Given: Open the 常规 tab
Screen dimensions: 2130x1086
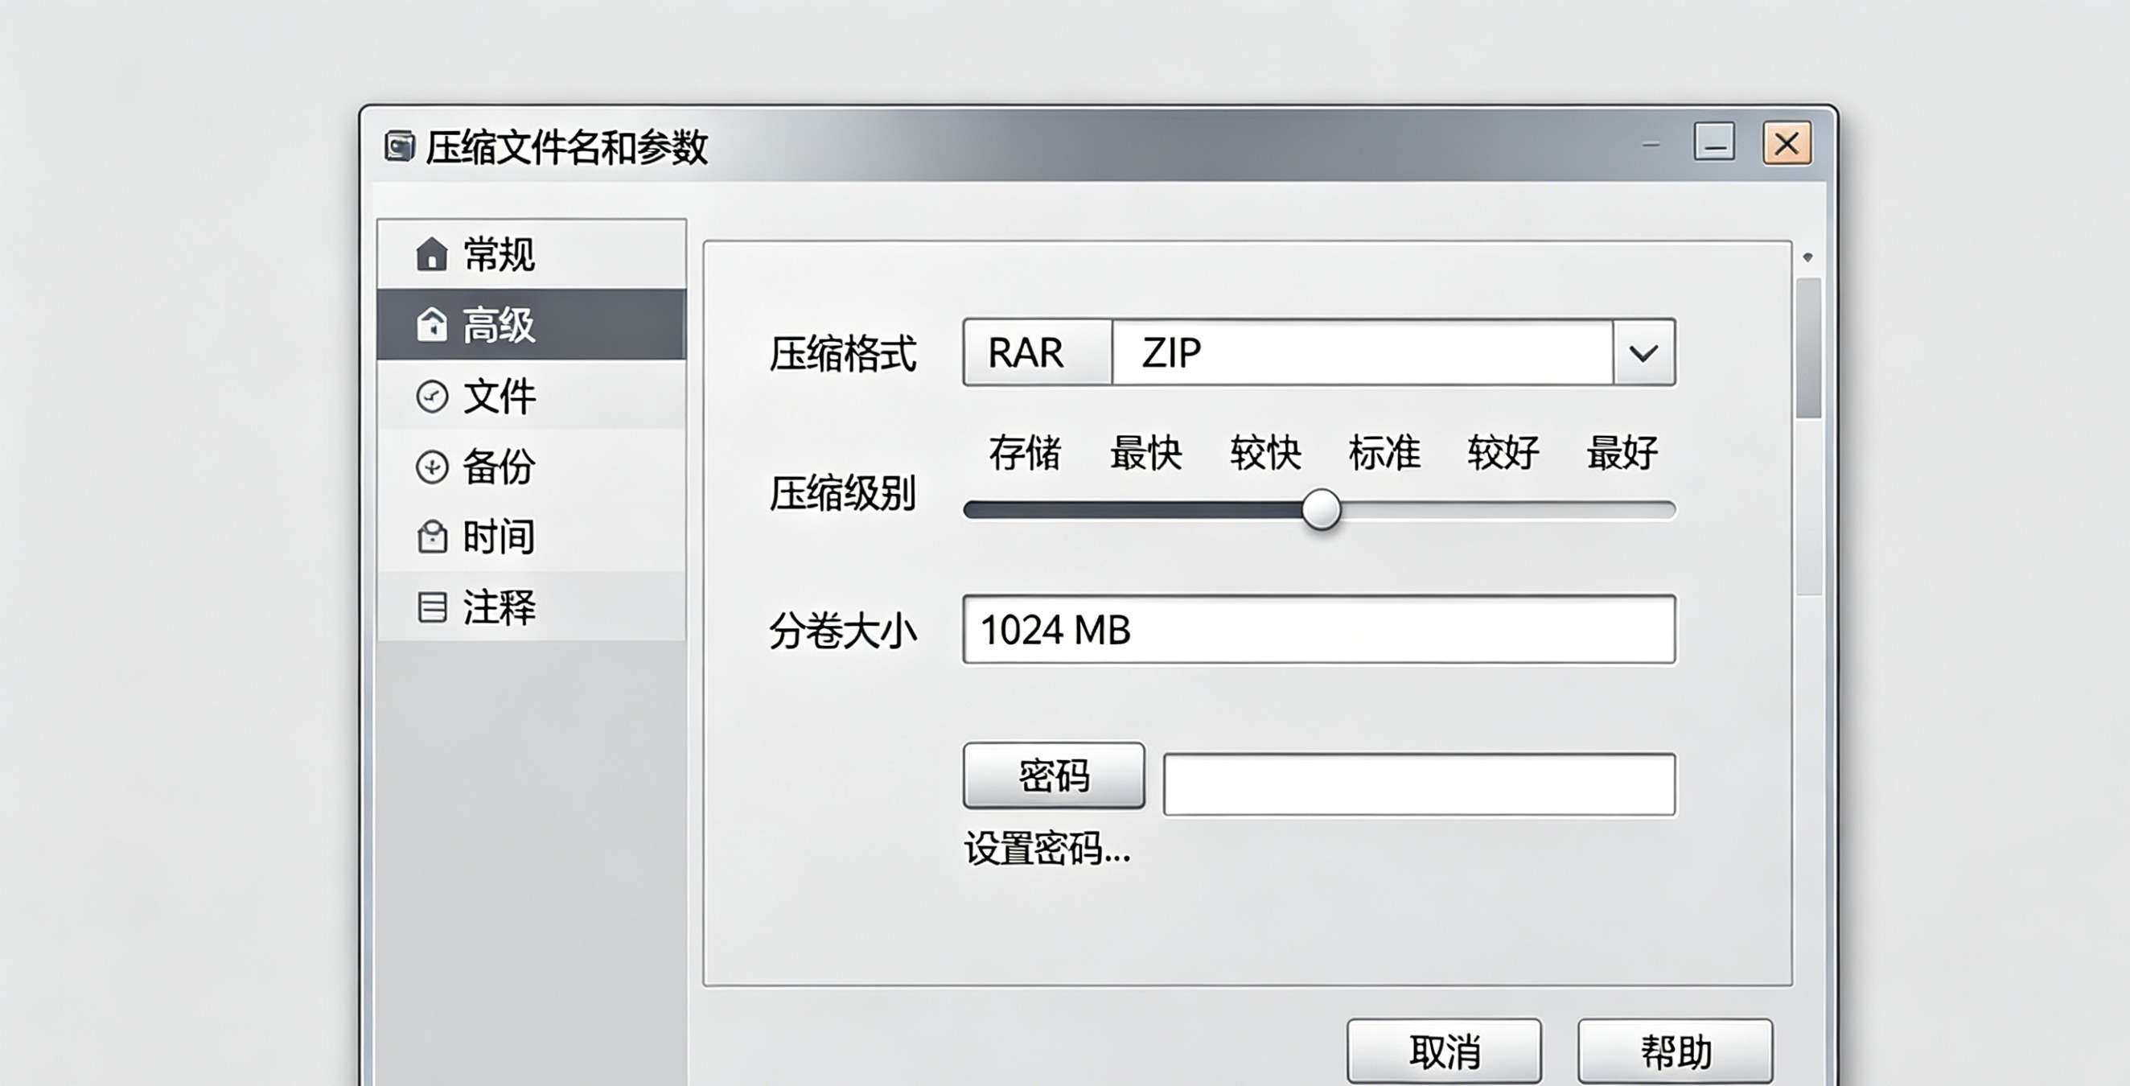Looking at the screenshot, I should [532, 254].
